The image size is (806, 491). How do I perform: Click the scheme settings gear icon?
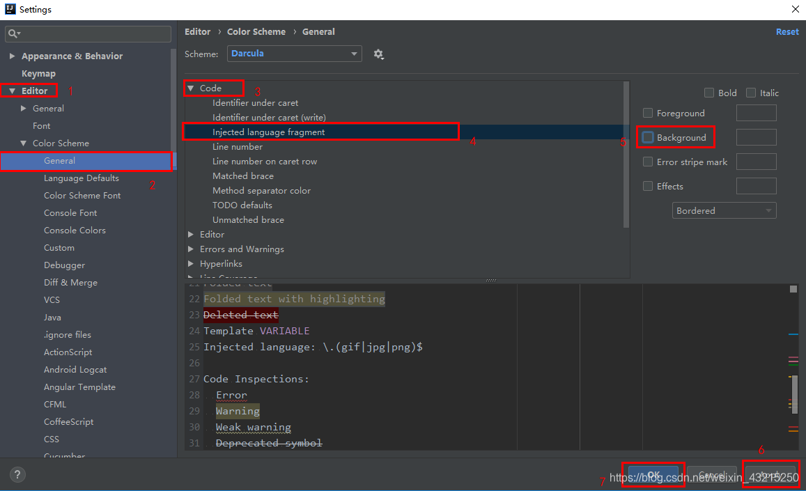[379, 54]
